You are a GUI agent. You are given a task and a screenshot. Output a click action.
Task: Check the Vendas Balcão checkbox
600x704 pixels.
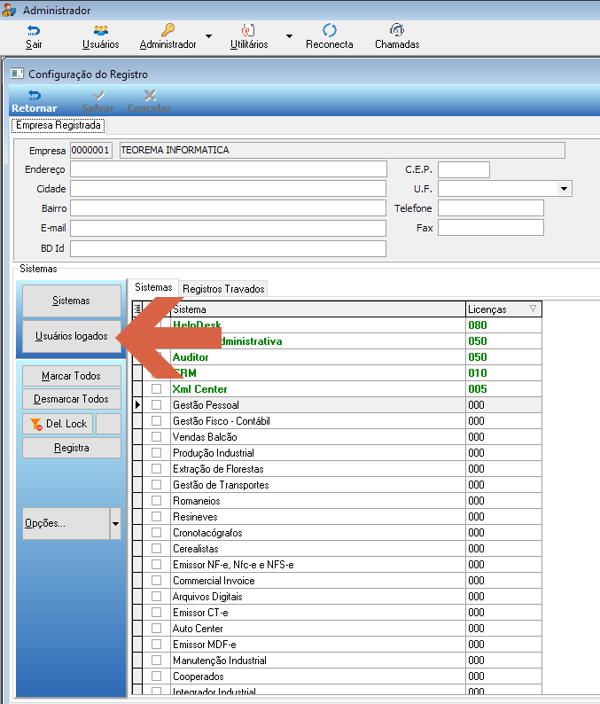(x=156, y=436)
